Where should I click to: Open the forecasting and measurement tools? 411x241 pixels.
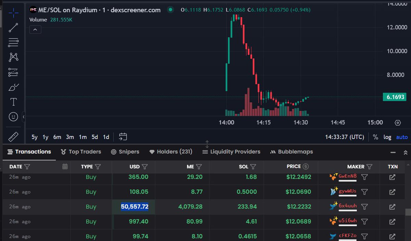click(13, 72)
